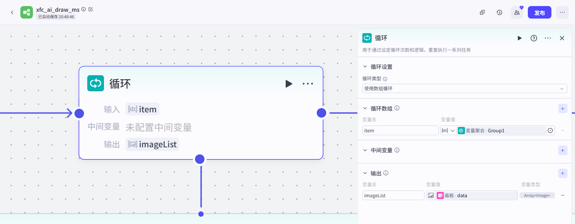Click the green workflow app icon
This screenshot has width=575, height=224.
click(x=26, y=12)
